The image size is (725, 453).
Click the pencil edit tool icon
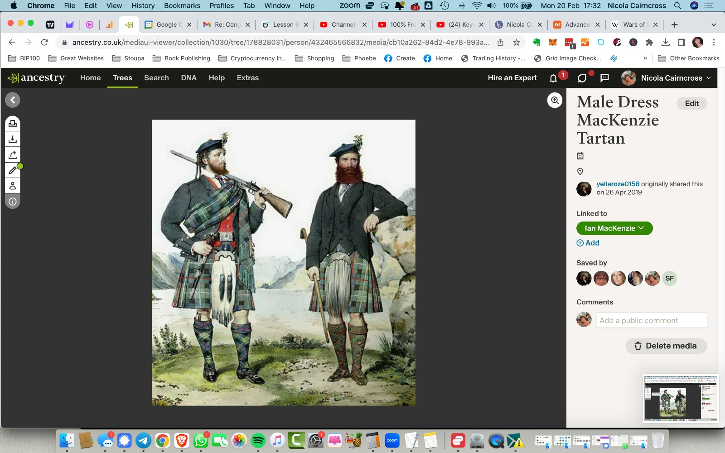tap(13, 170)
